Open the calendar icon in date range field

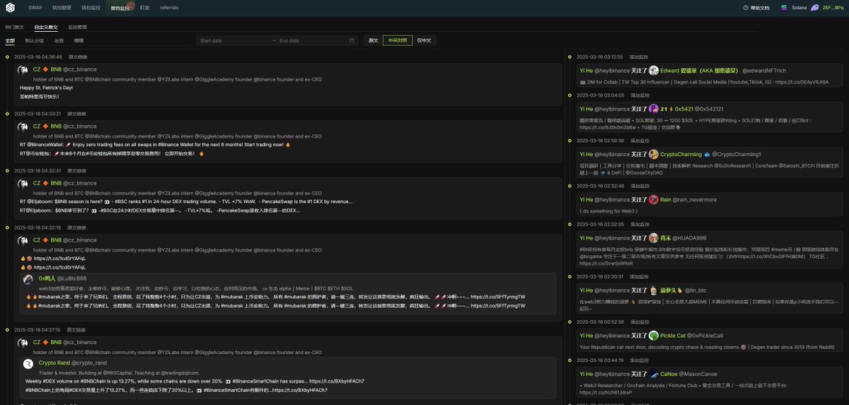(352, 40)
